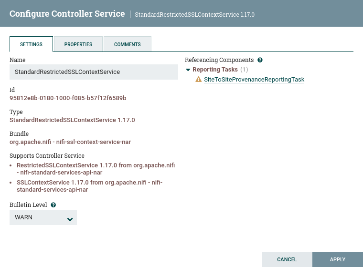The height and width of the screenshot is (267, 363).
Task: Click the help icon next to Bulletin Level
Action: coord(53,205)
